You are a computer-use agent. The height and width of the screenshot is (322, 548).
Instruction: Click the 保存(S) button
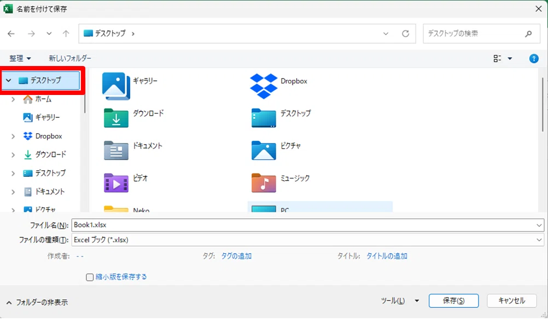tap(453, 301)
